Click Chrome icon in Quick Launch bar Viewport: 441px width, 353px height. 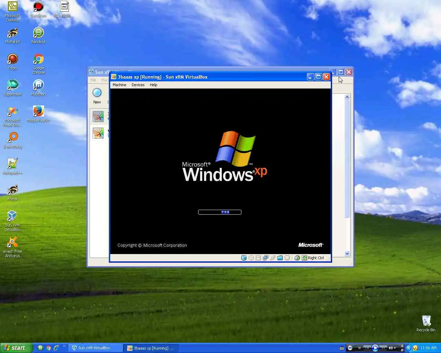point(49,348)
